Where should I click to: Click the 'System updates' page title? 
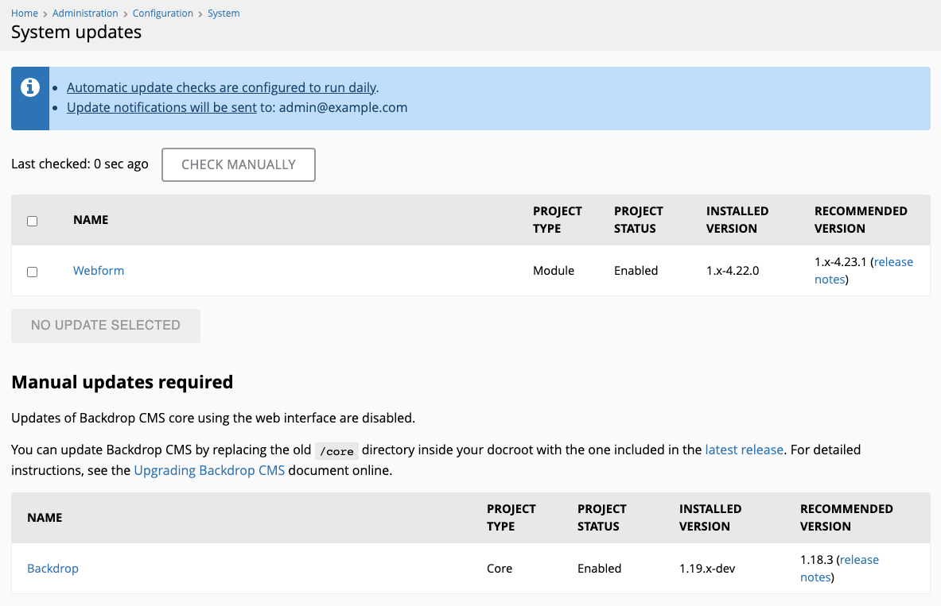(x=76, y=32)
